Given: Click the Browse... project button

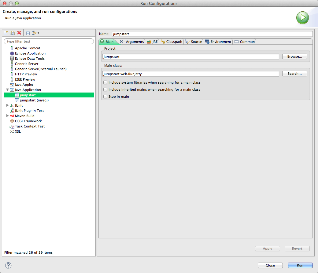Looking at the screenshot, I should 295,56.
